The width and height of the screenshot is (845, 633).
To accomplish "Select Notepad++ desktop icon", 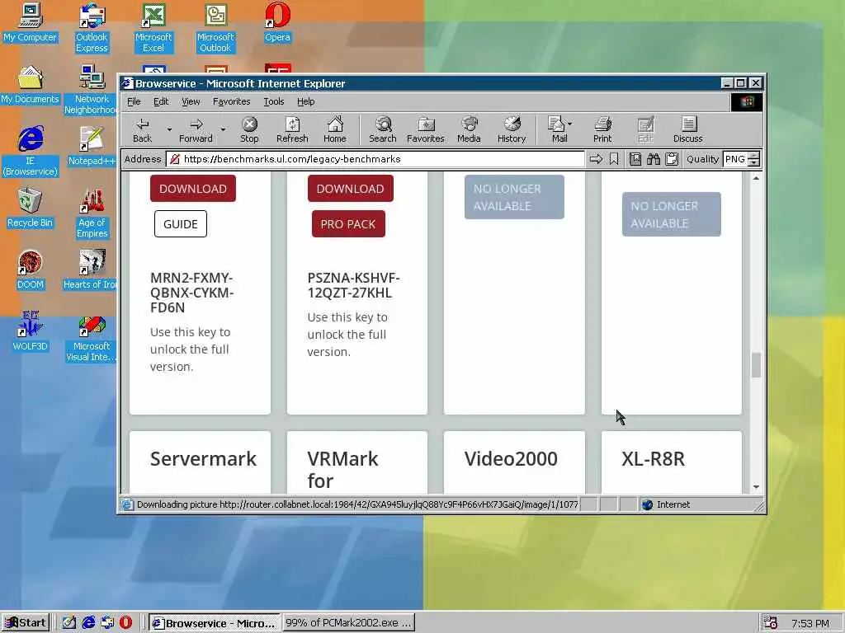I will click(92, 147).
